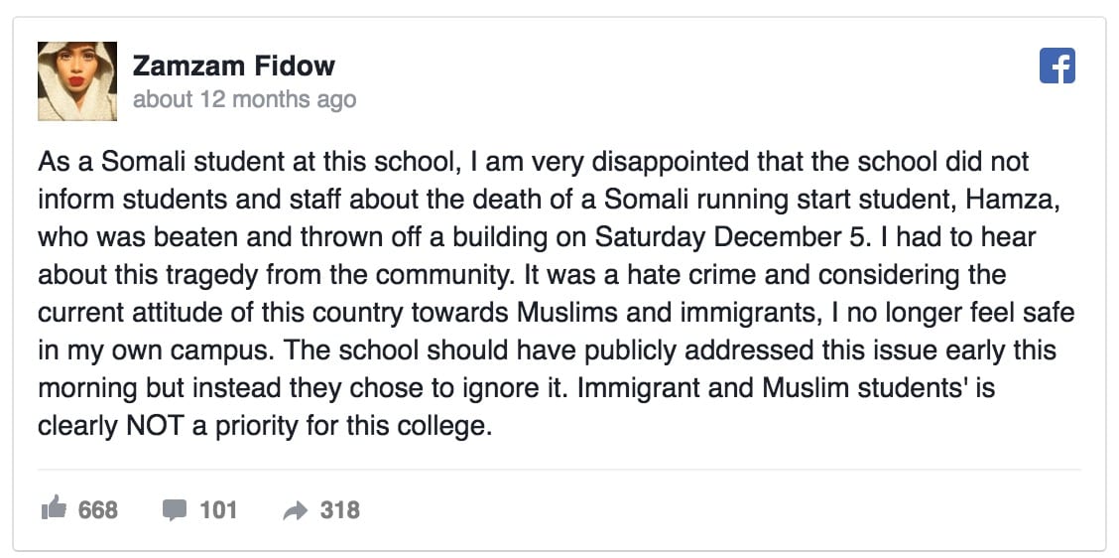Click the comment bubble icon

174,510
